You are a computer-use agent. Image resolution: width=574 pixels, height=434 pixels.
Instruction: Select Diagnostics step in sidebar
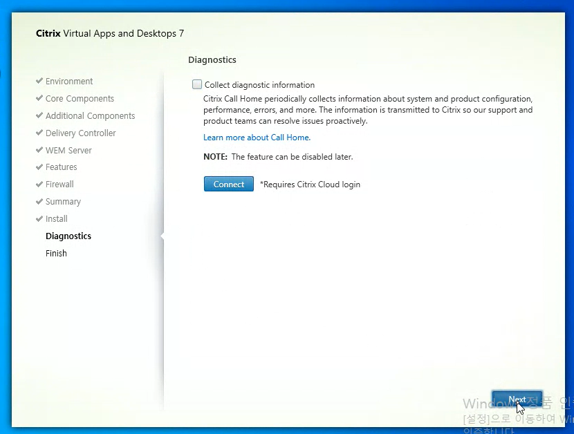click(68, 236)
